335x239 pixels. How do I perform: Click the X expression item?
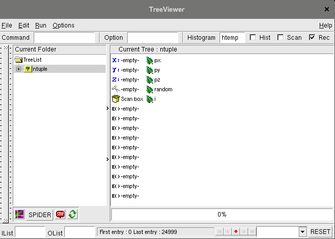[126, 60]
